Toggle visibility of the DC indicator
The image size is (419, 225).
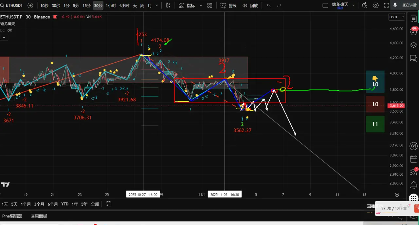coord(10,30)
